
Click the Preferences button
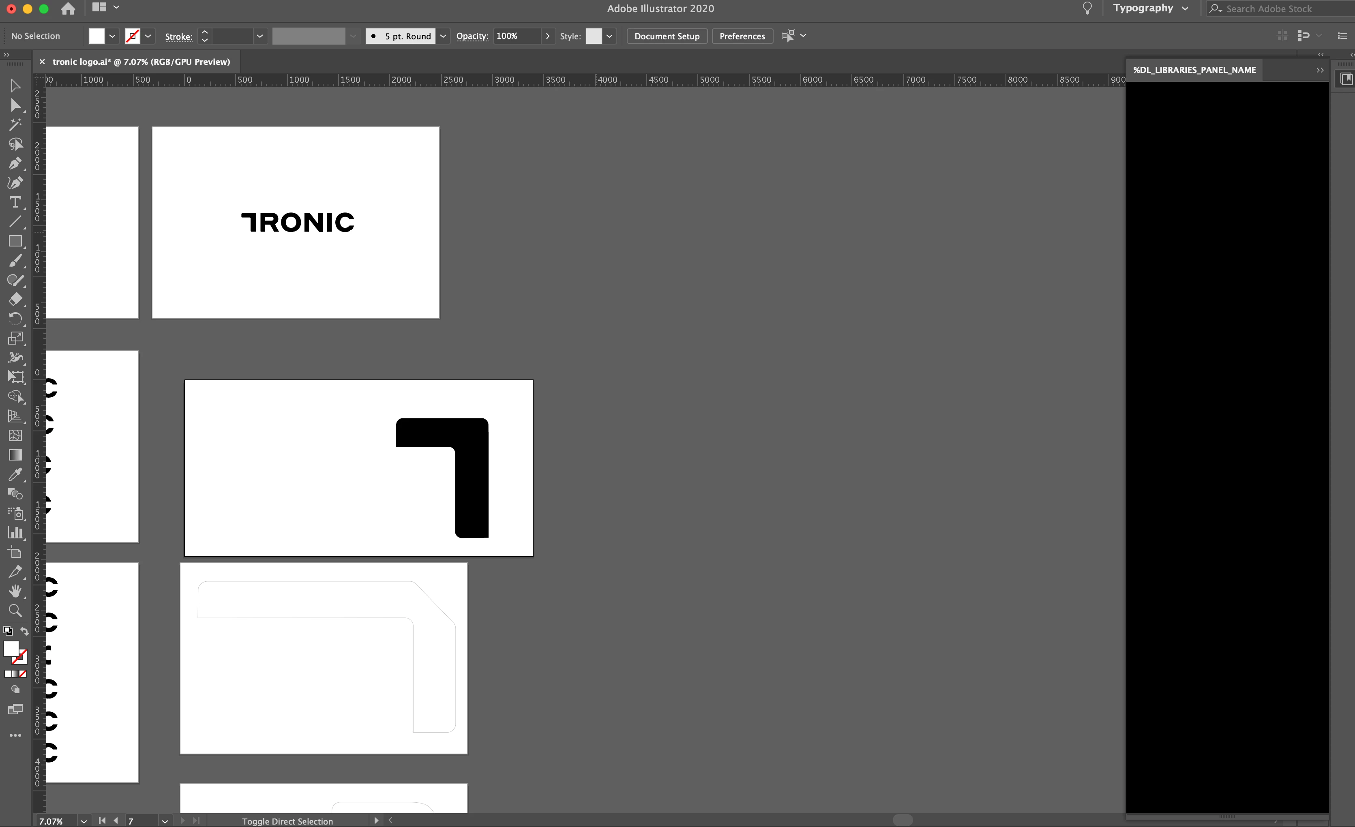click(x=742, y=36)
